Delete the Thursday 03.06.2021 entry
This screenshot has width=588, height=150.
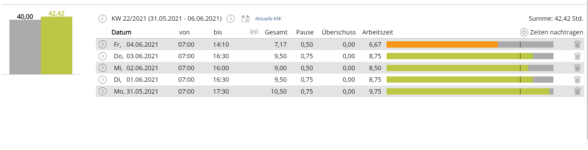click(x=577, y=56)
